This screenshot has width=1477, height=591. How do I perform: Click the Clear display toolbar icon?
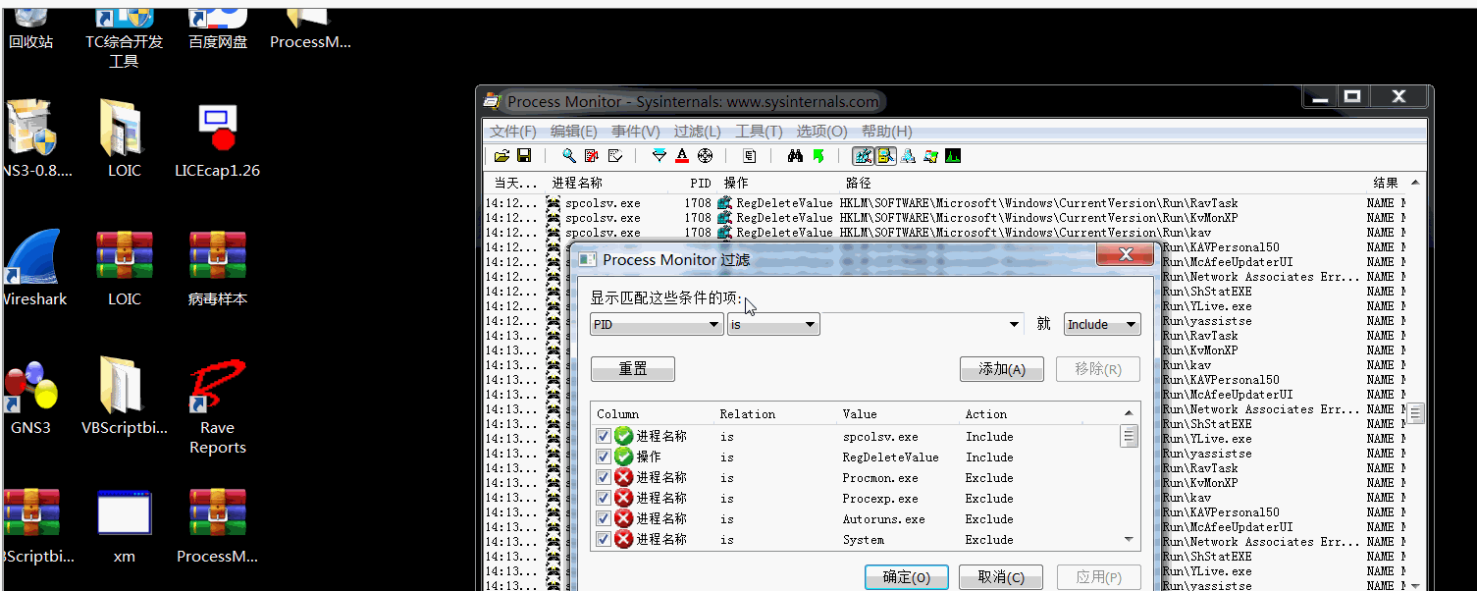[x=615, y=155]
